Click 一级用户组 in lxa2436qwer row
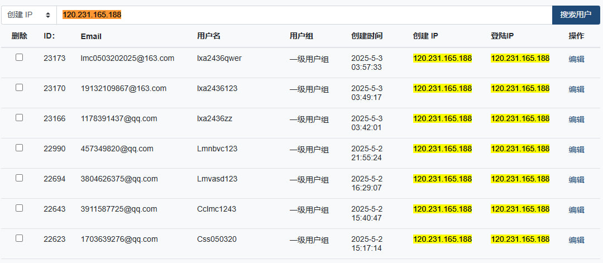 309,59
